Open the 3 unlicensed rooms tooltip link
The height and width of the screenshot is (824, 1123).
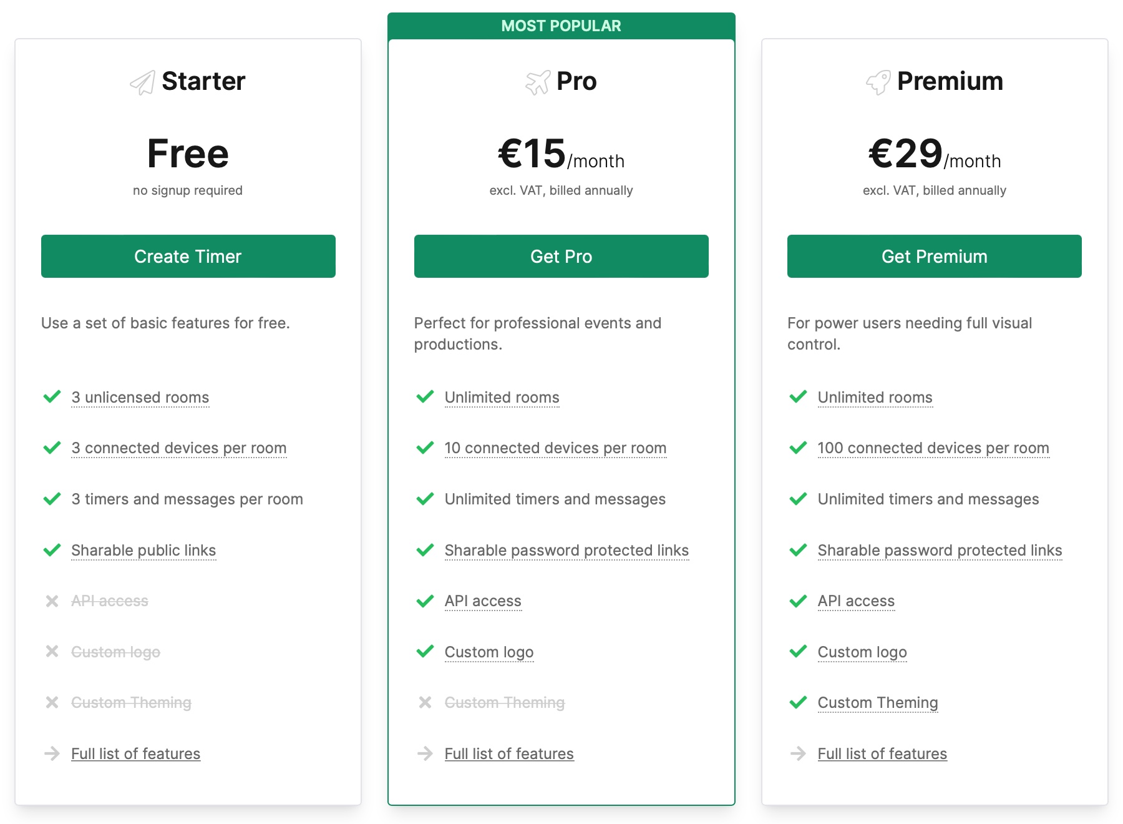tap(140, 397)
